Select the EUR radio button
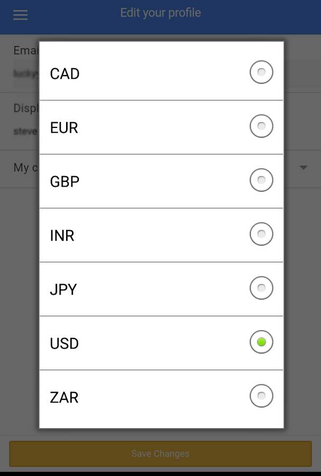Image resolution: width=321 pixels, height=476 pixels. (x=261, y=126)
